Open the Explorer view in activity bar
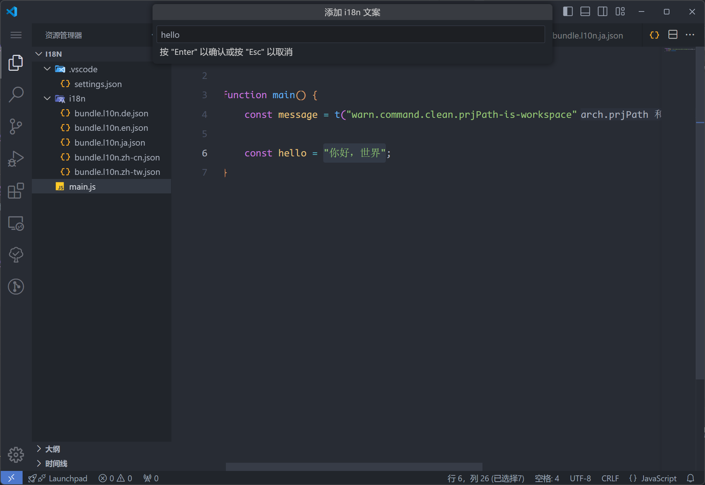Viewport: 705px width, 485px height. click(16, 63)
